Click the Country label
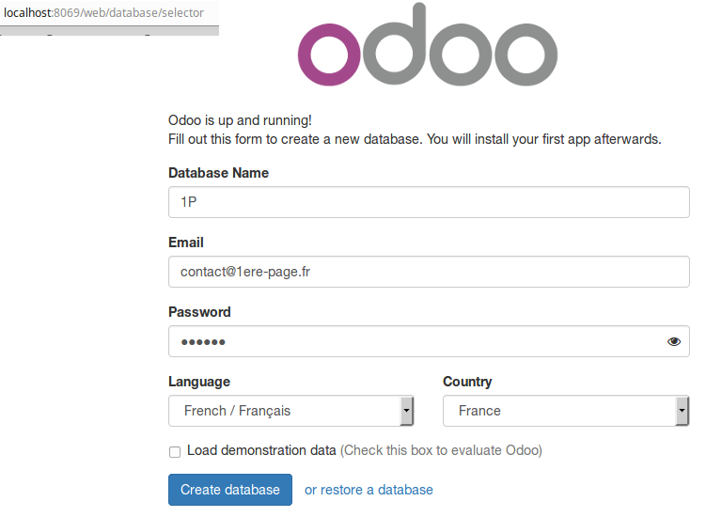This screenshot has width=722, height=517. pos(467,382)
